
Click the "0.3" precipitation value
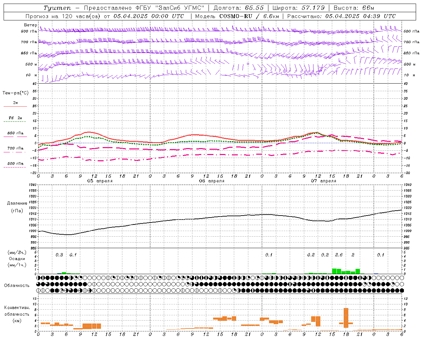click(x=59, y=255)
